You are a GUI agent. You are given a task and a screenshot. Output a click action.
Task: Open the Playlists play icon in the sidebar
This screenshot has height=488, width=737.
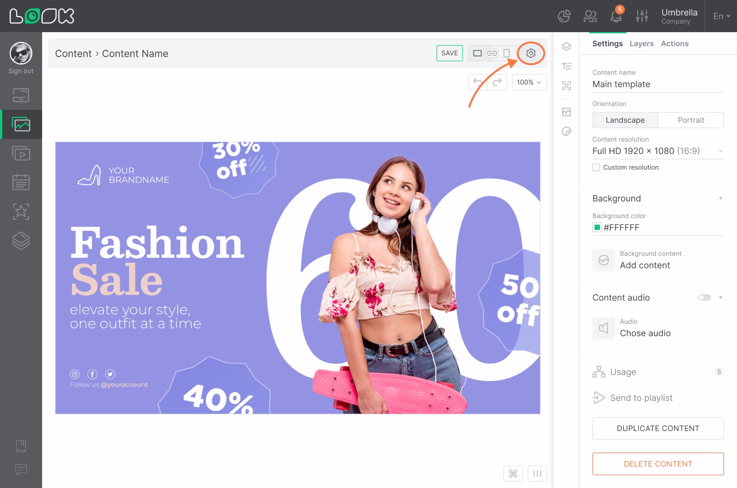[21, 153]
